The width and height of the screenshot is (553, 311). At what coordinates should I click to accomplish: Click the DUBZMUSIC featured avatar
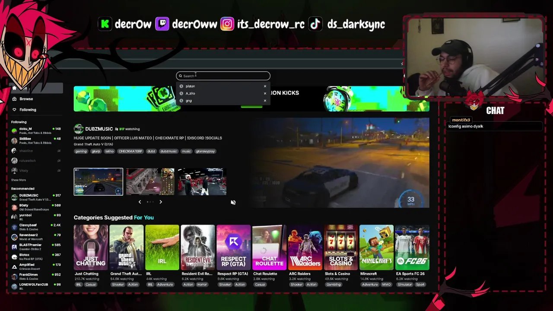(78, 129)
